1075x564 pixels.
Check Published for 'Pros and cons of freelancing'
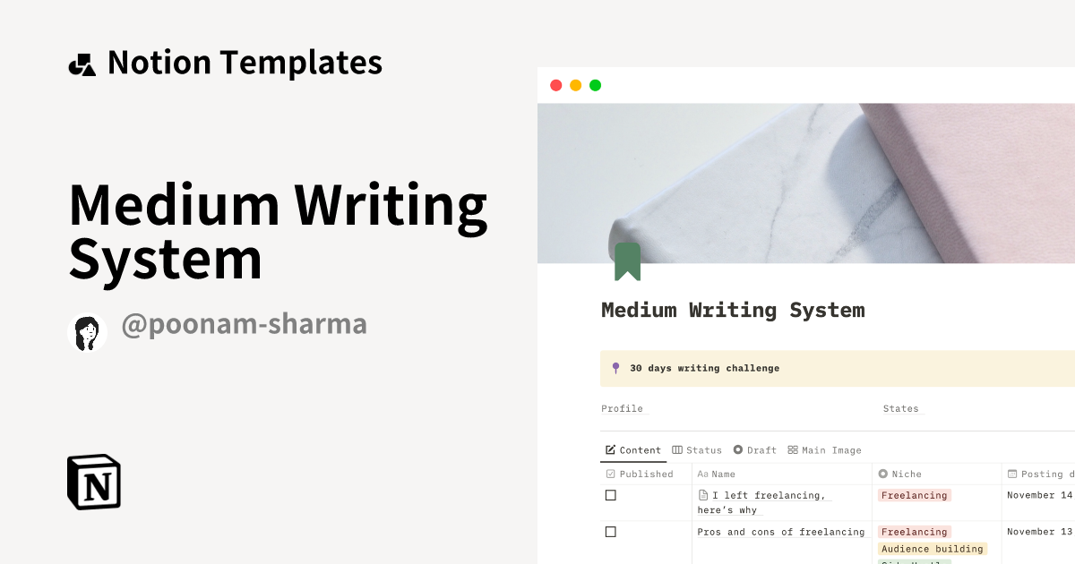611,531
